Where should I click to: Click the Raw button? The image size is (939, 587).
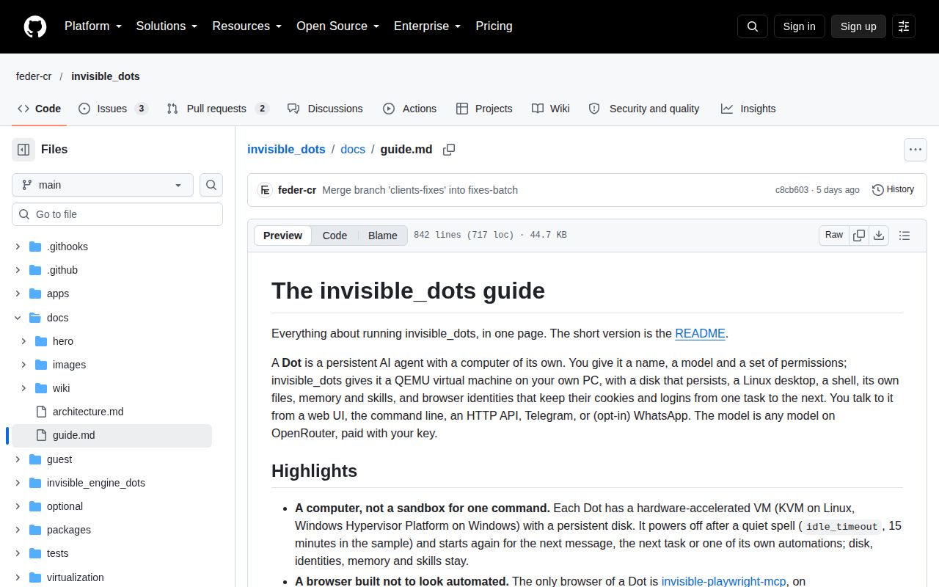834,236
